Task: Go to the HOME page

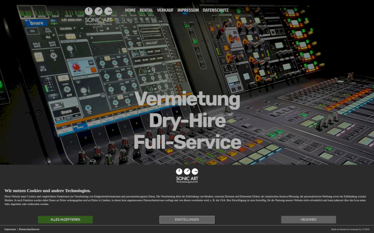Action: [130, 10]
